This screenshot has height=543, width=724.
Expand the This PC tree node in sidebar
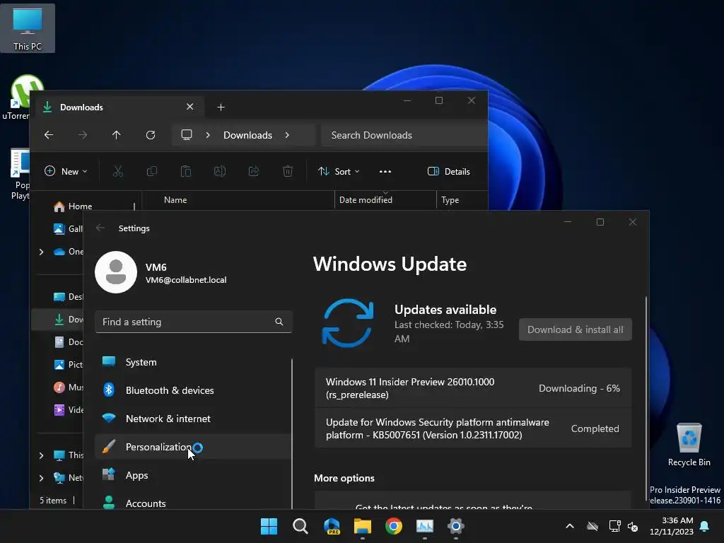(41, 455)
